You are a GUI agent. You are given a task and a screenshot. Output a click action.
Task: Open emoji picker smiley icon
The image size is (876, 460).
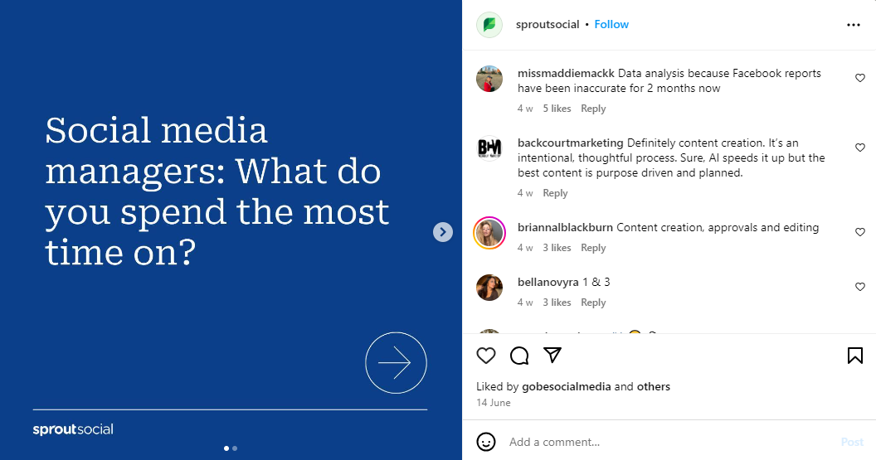(x=486, y=442)
